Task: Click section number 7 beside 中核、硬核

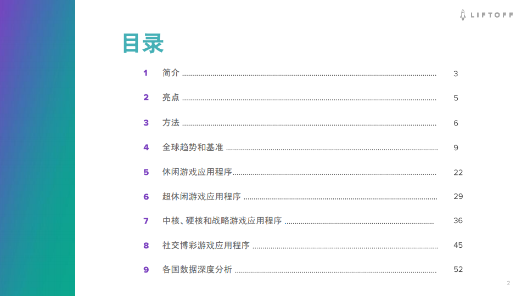Action: tap(146, 221)
